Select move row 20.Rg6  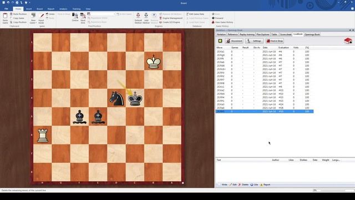[265, 55]
